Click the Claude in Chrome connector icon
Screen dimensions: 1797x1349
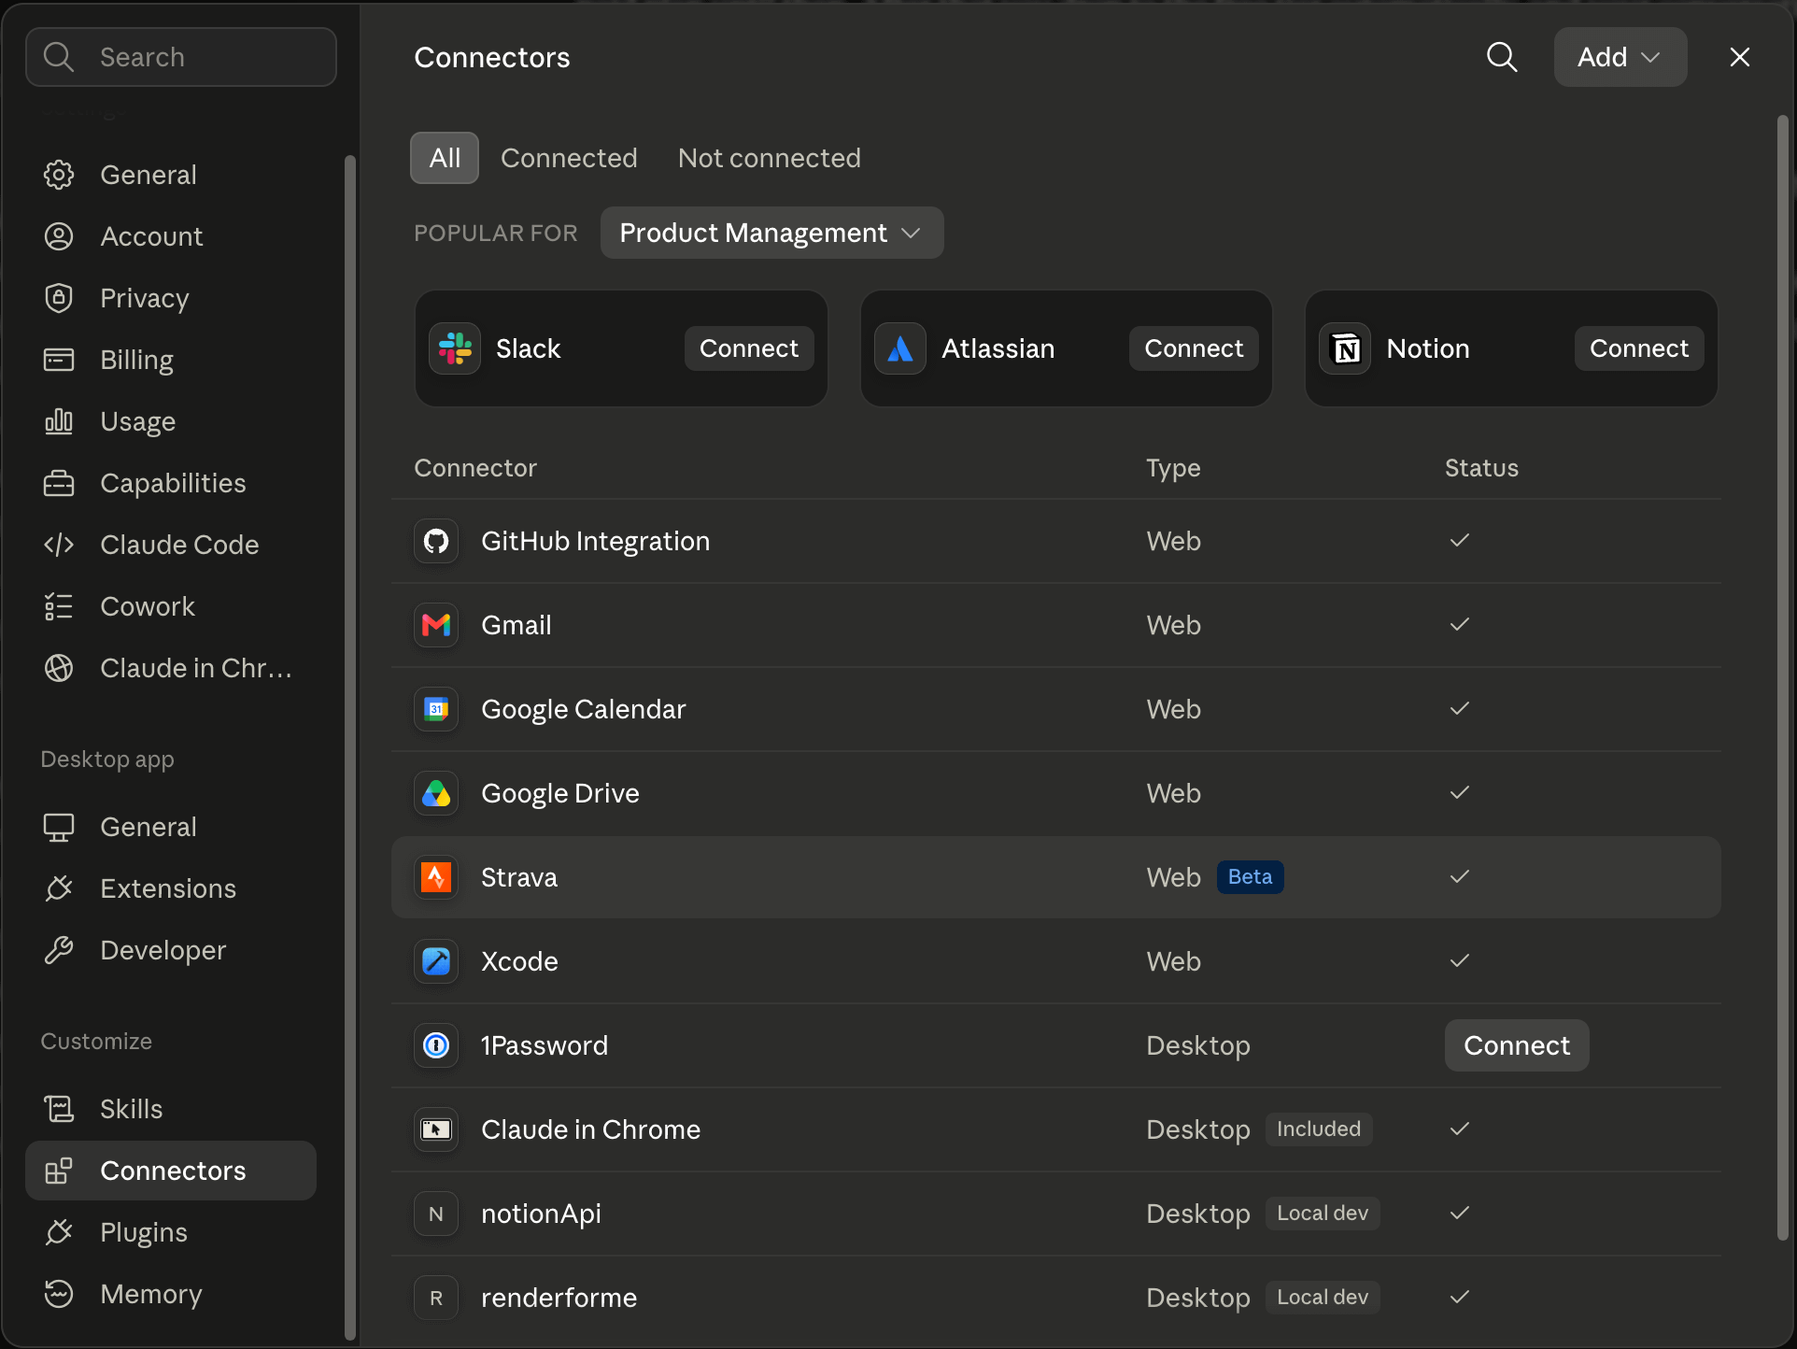point(436,1129)
